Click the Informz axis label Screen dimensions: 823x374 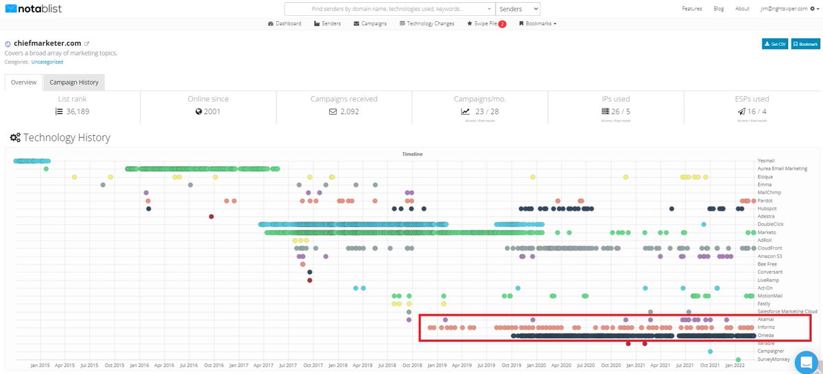pos(766,328)
